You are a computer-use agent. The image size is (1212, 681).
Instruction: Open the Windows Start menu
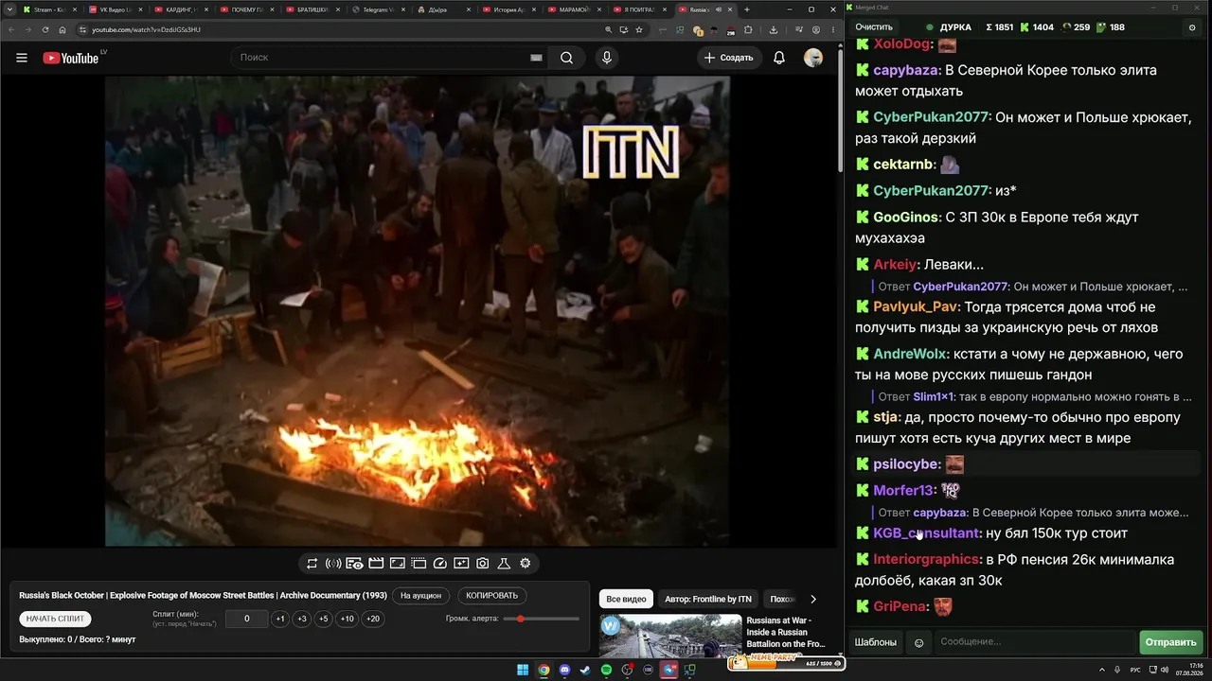tap(523, 670)
